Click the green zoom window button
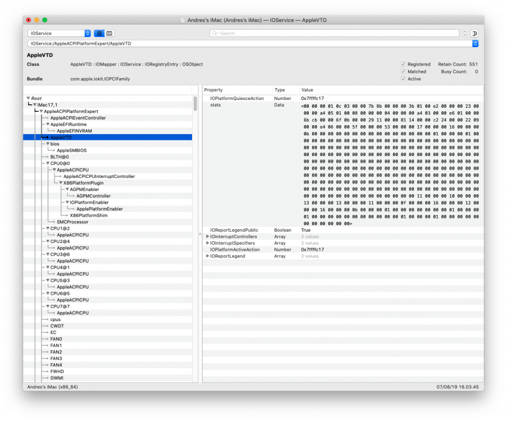Image resolution: width=507 pixels, height=421 pixels. pos(44,20)
